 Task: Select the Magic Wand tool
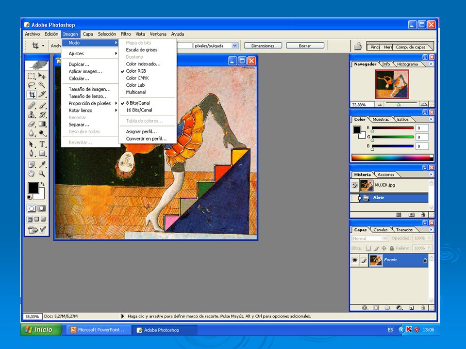(42, 85)
